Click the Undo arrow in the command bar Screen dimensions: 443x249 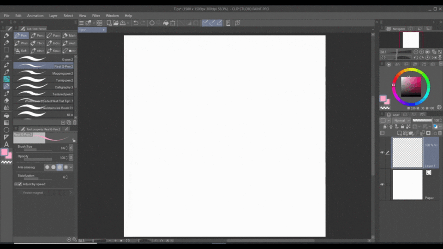(136, 23)
